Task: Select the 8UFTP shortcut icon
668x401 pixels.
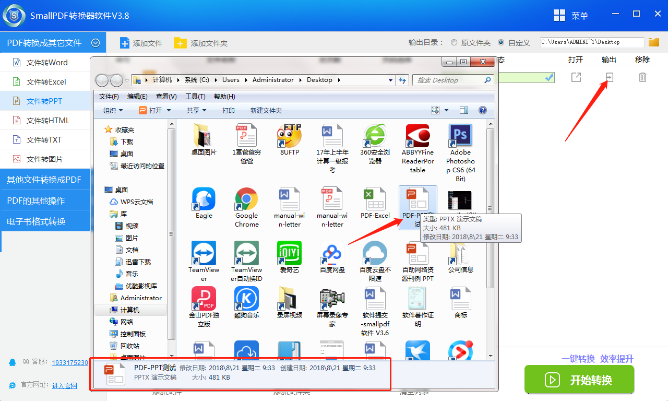Action: 289,136
